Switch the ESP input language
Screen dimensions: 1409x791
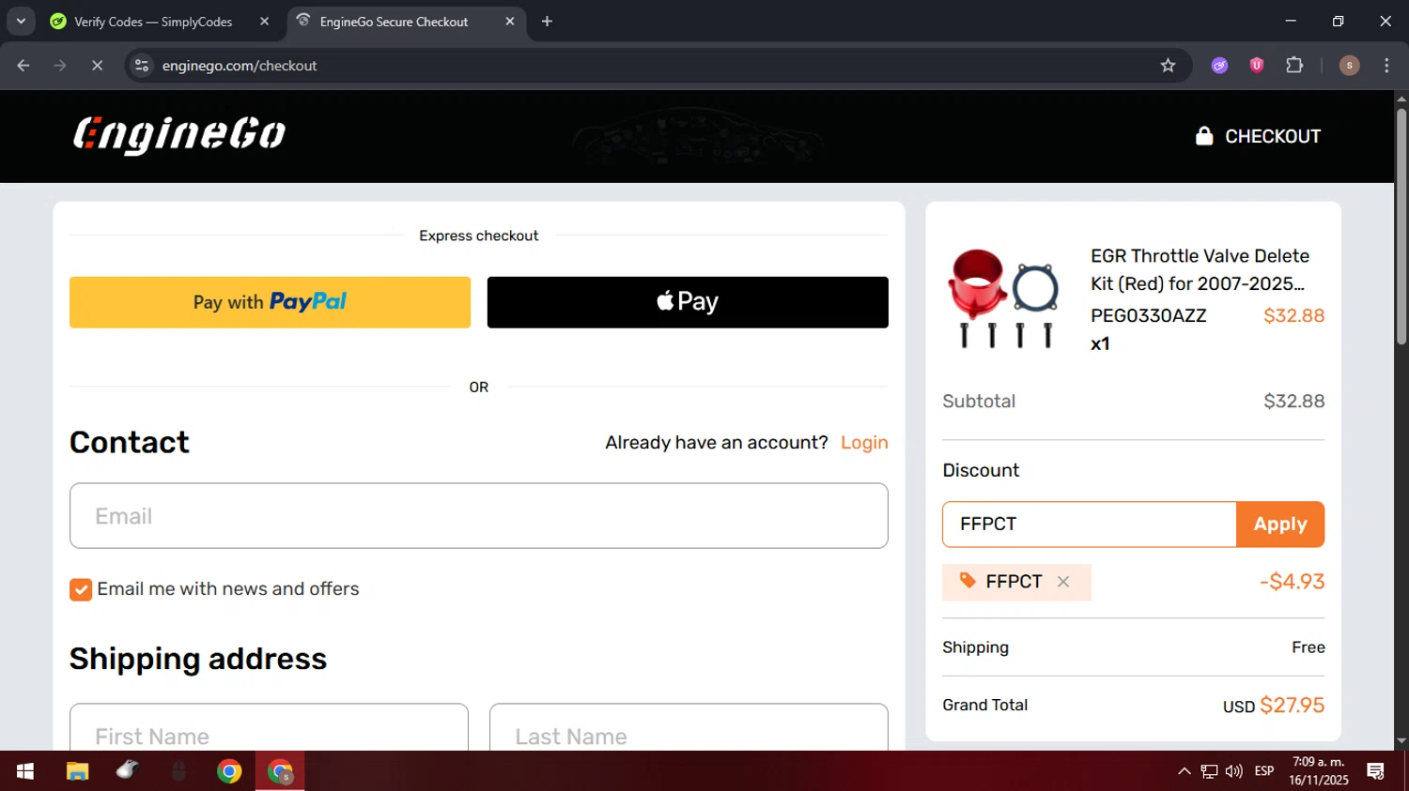[x=1264, y=771]
